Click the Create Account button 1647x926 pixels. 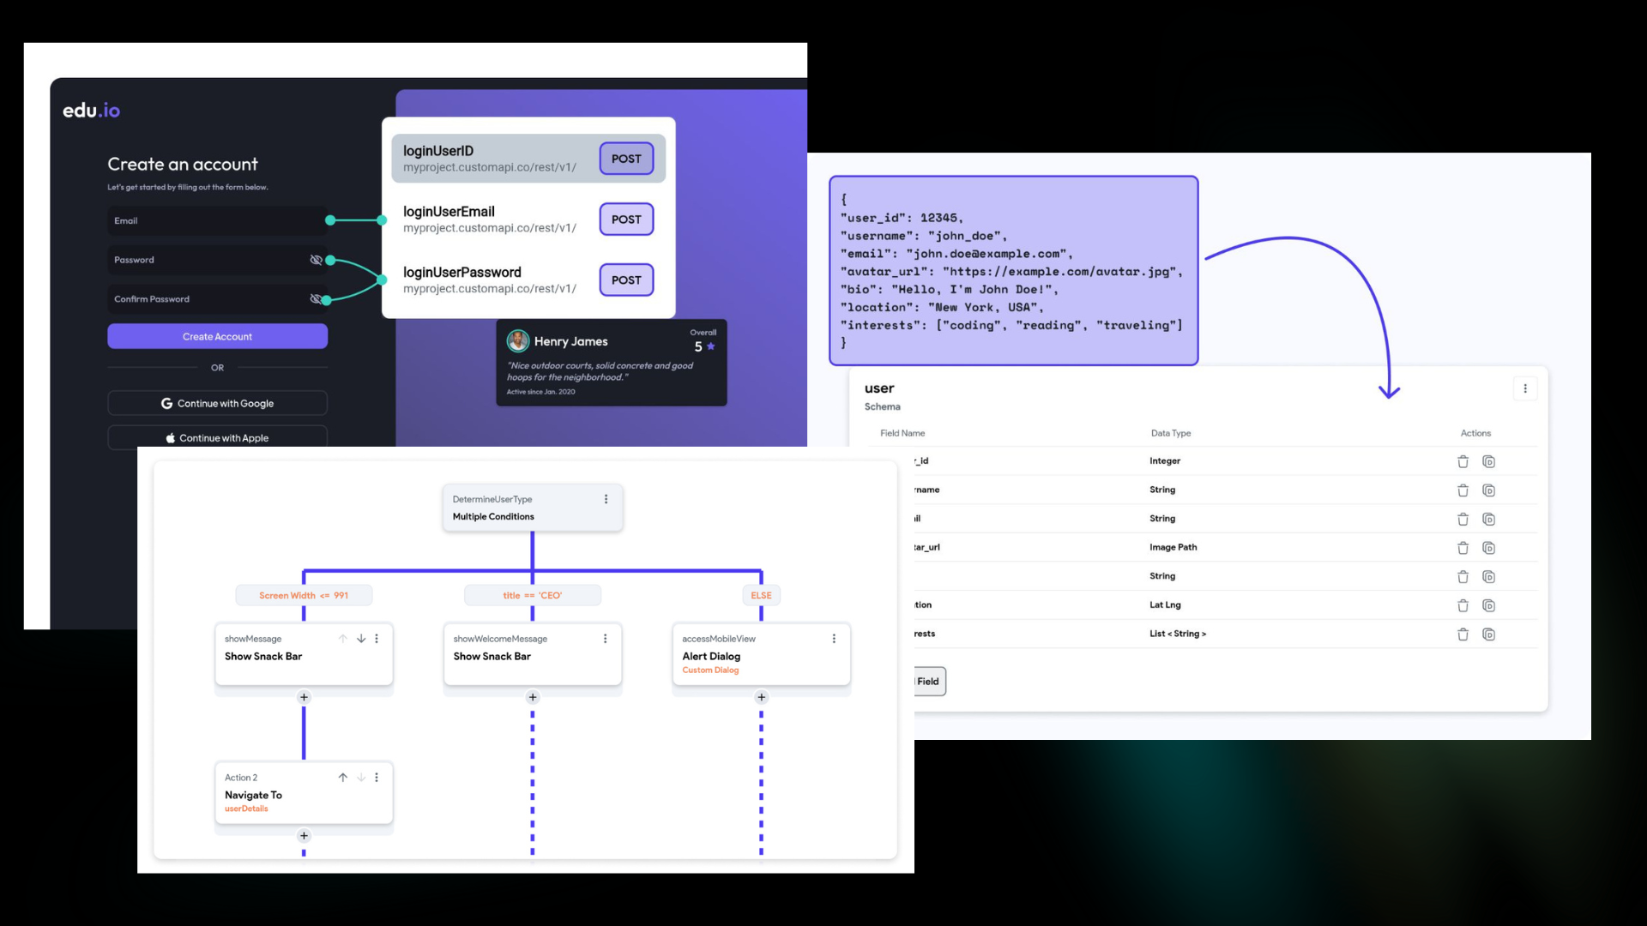[217, 336]
